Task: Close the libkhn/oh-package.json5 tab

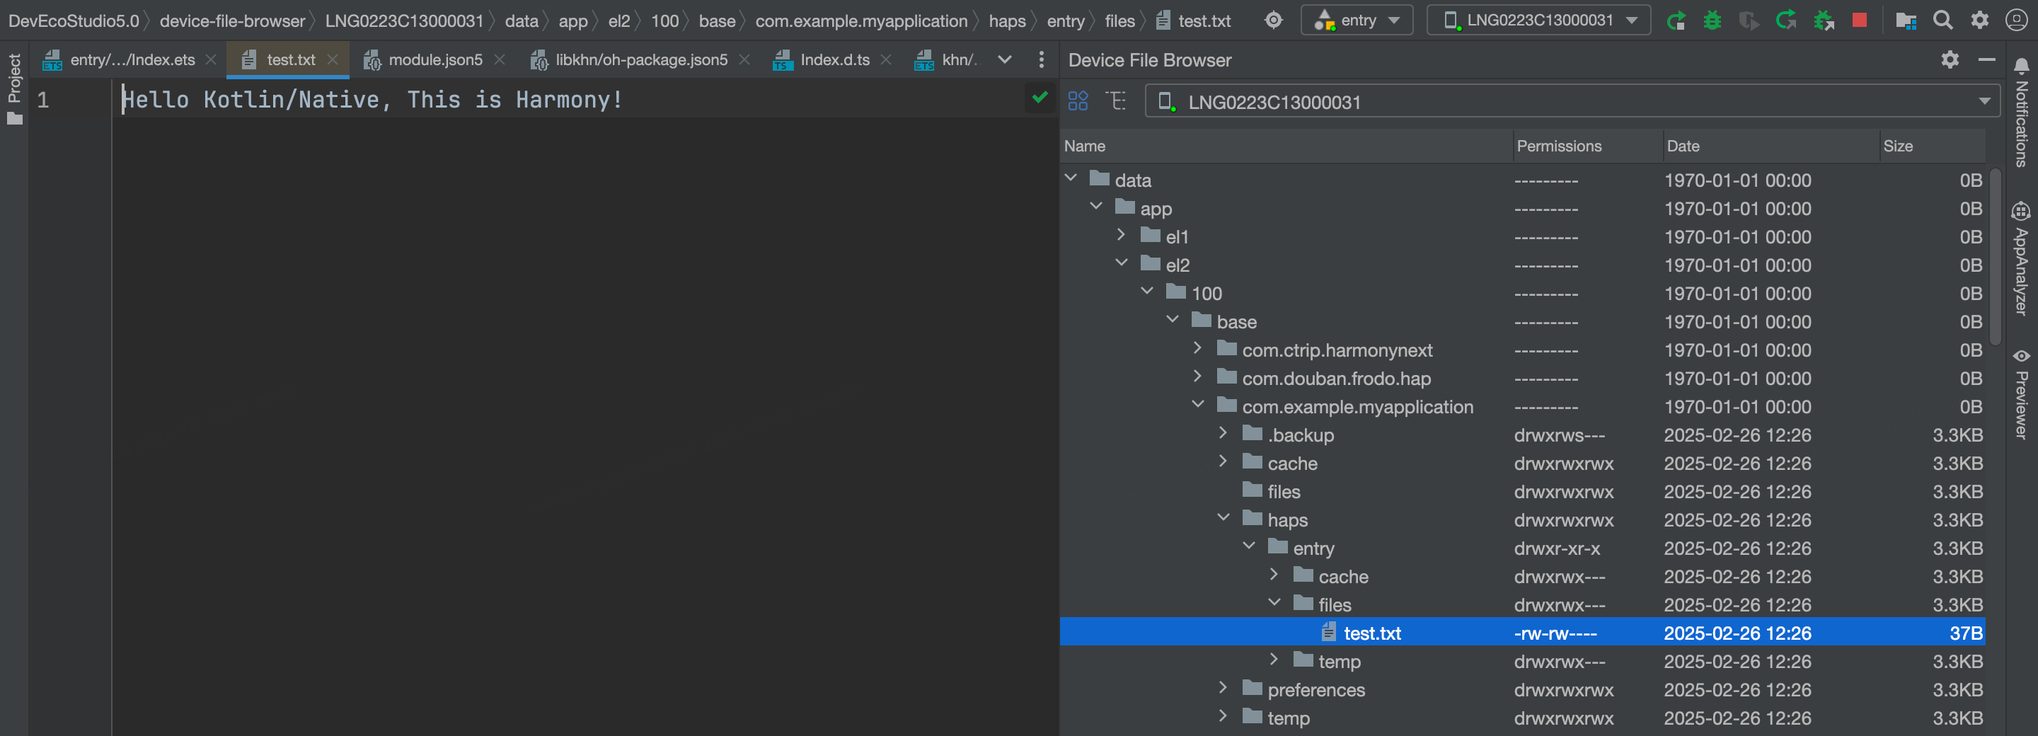Action: tap(744, 59)
